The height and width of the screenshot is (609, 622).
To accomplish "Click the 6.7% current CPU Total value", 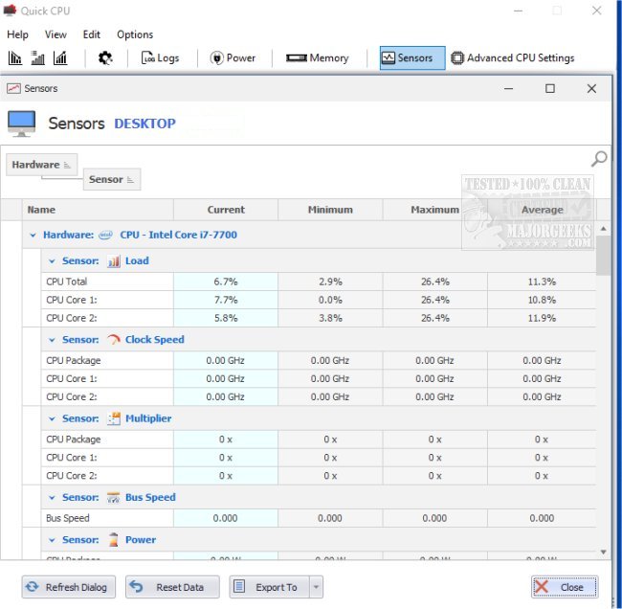I will [226, 282].
